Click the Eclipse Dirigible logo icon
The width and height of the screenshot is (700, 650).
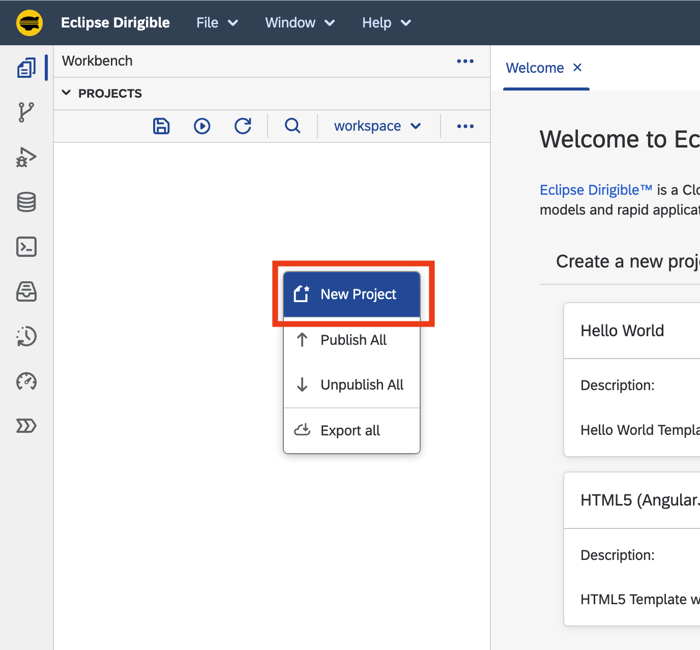click(x=29, y=23)
